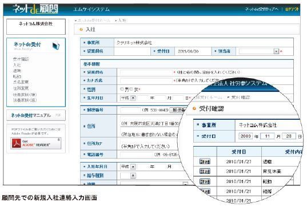Click the 受付日 column header in the table

pyautogui.click(x=239, y=152)
